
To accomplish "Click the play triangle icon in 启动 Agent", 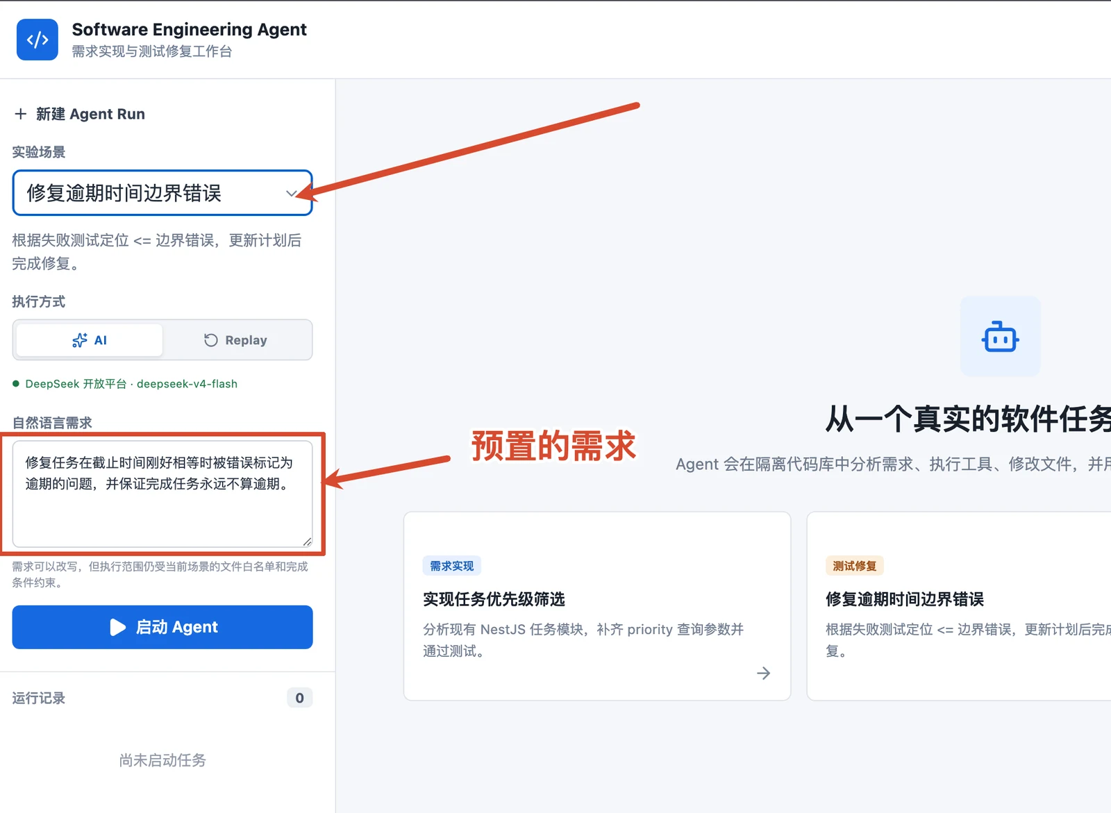I will pos(118,627).
